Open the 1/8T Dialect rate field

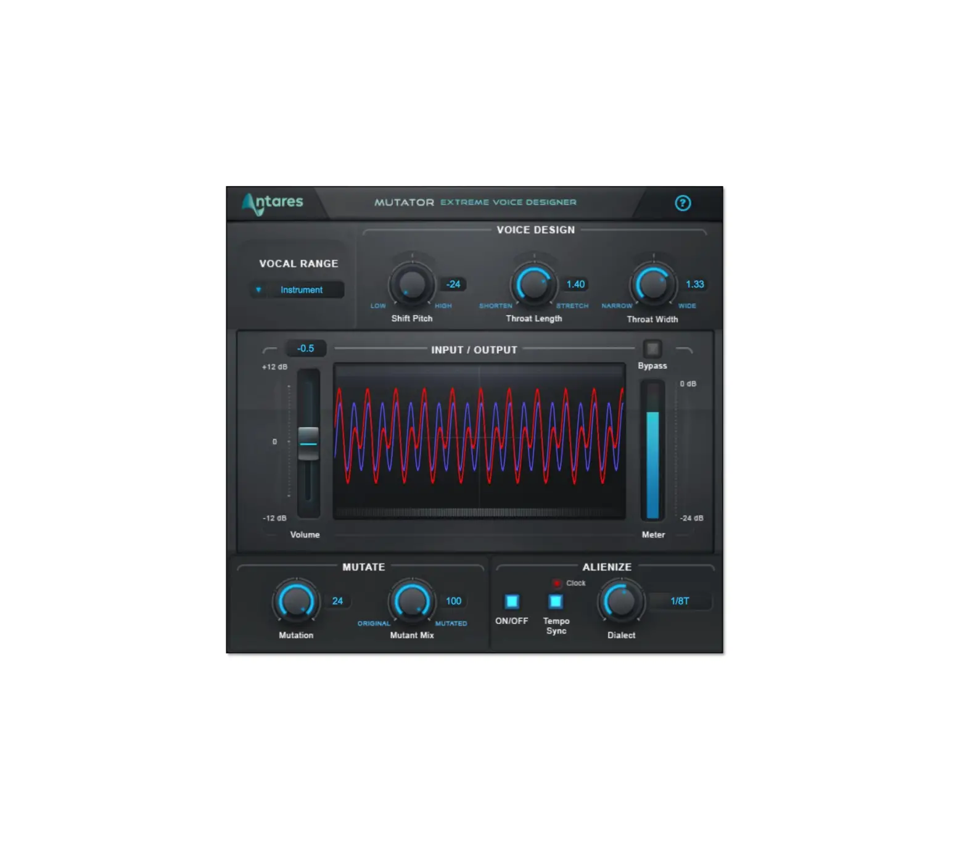click(680, 601)
